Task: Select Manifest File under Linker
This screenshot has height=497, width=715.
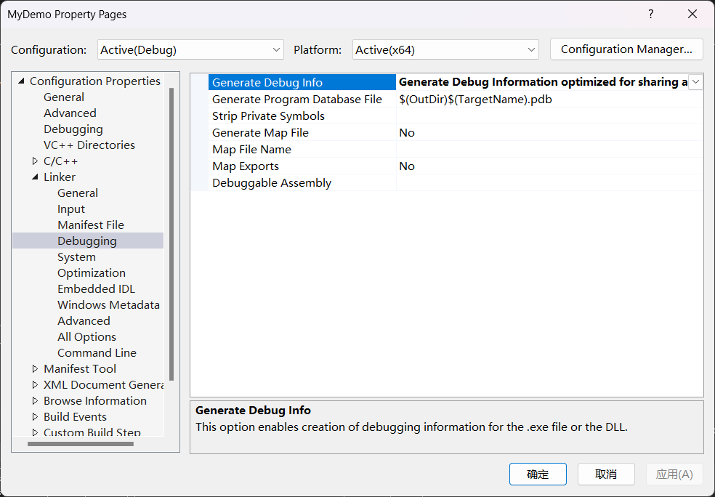Action: pyautogui.click(x=91, y=225)
